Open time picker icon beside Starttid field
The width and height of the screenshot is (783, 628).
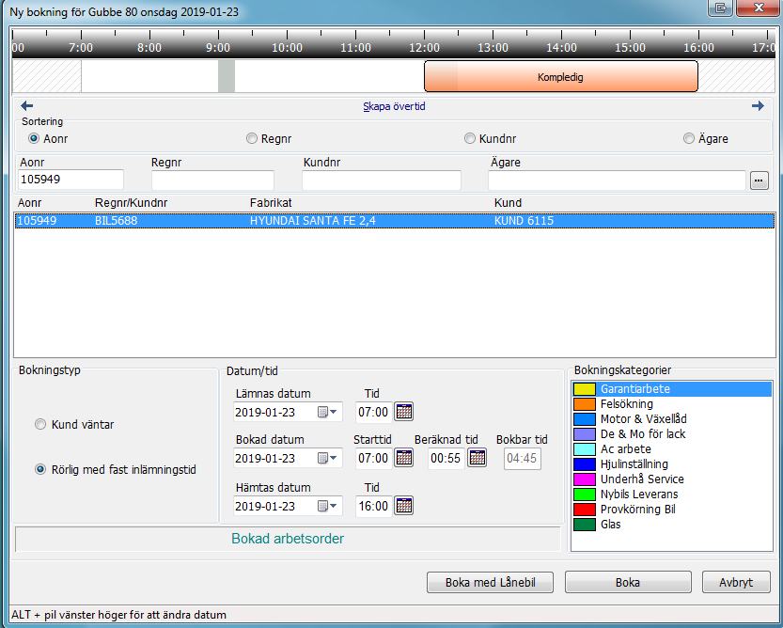pos(404,458)
